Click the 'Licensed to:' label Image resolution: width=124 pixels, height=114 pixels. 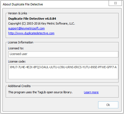pos(16,48)
